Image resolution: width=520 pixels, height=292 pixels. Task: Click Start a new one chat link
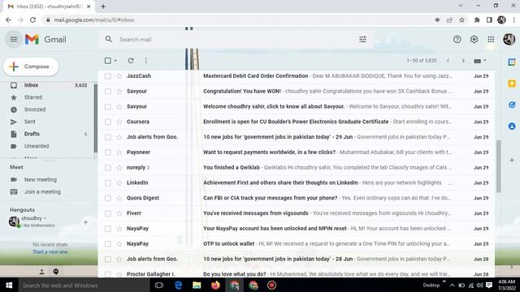pos(50,252)
